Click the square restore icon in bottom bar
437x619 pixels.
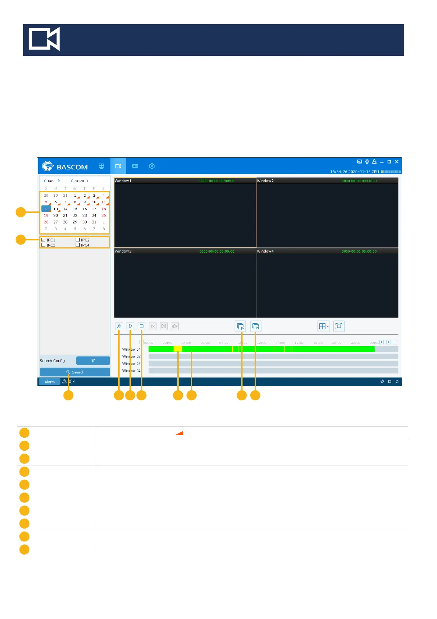(390, 382)
